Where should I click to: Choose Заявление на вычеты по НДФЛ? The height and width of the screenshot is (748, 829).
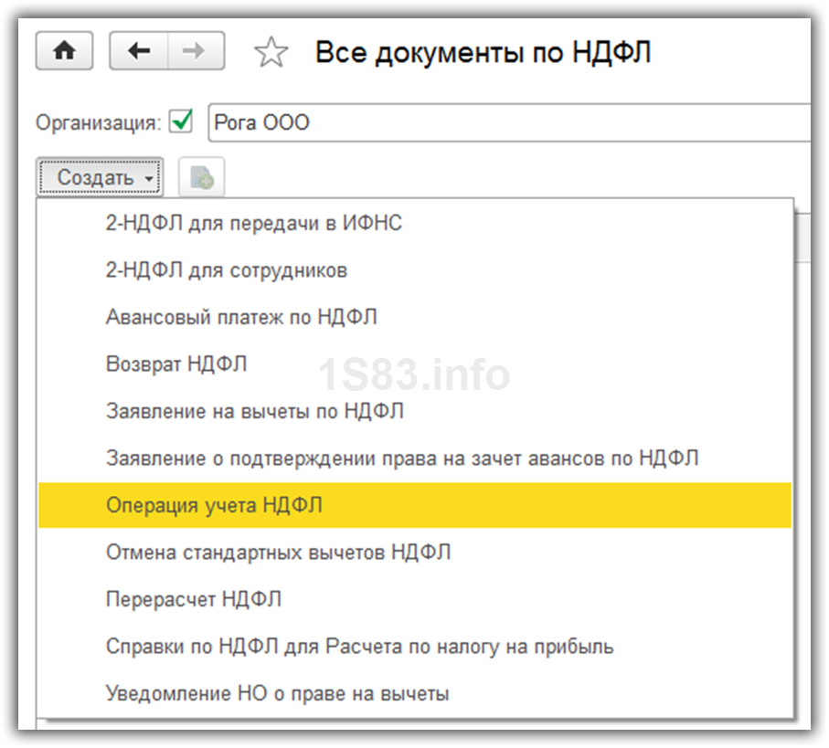click(255, 411)
